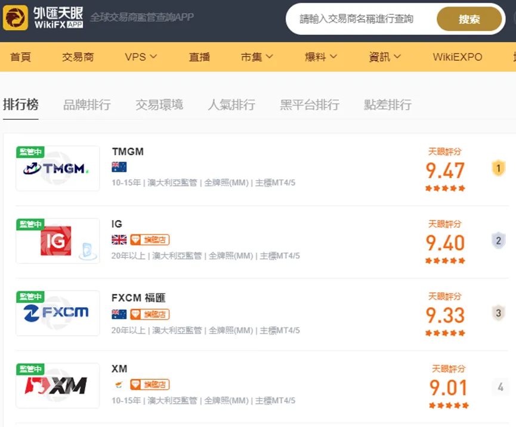The height and width of the screenshot is (427, 516).
Task: Click XM's 10-15年 regulation details line
Action: click(x=203, y=400)
